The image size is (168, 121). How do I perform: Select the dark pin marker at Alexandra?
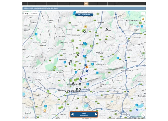107,29
